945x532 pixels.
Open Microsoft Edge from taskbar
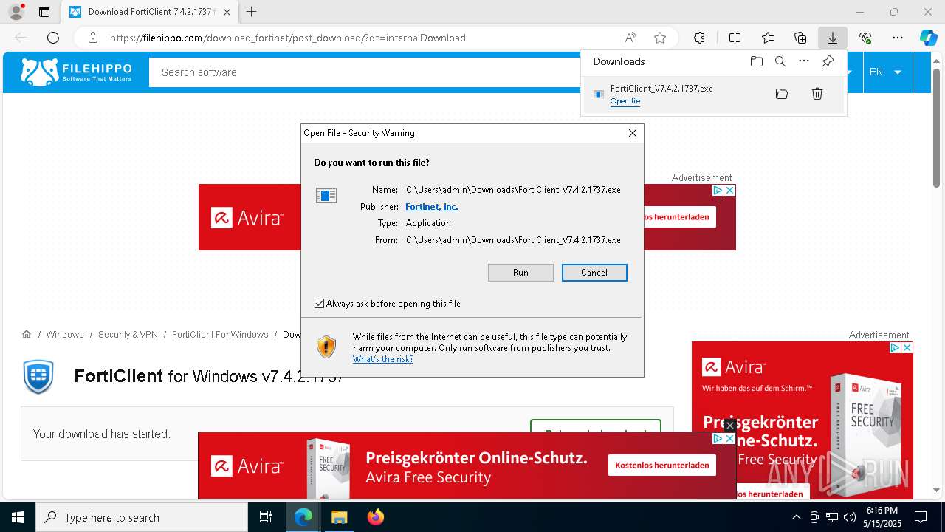(303, 517)
